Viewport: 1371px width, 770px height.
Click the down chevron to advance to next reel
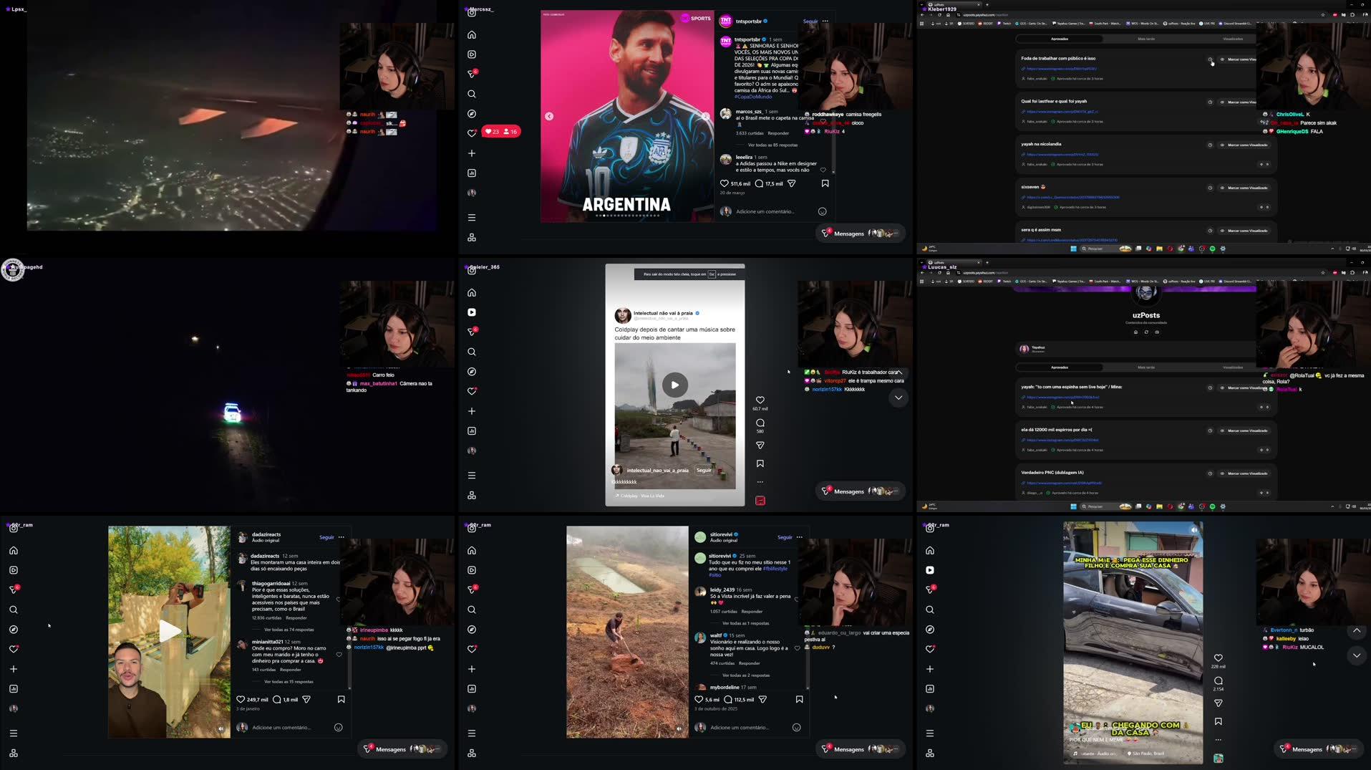point(1355,655)
